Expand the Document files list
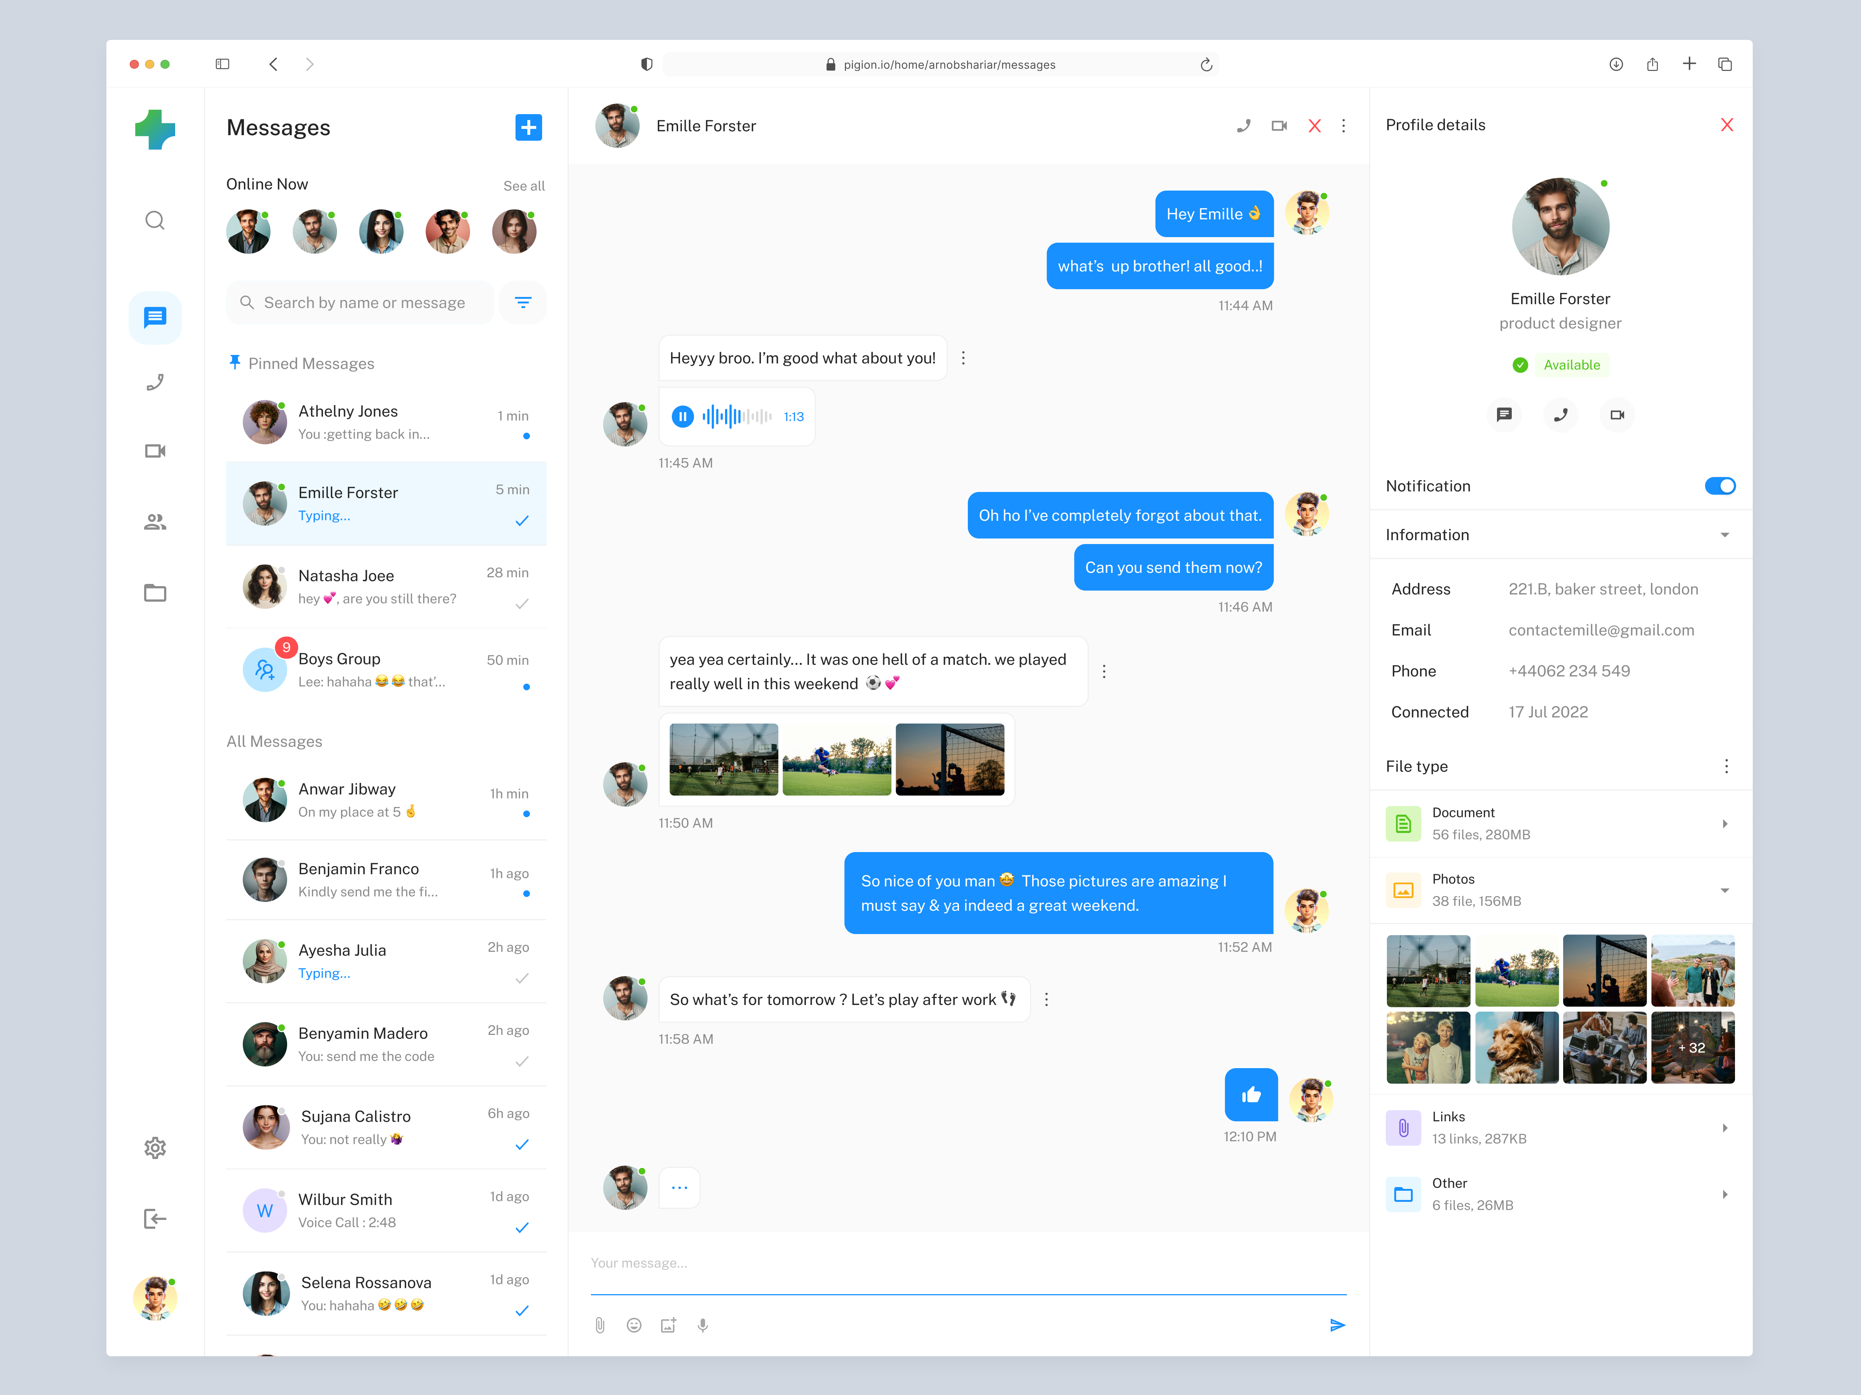Image resolution: width=1861 pixels, height=1395 pixels. (x=1725, y=823)
